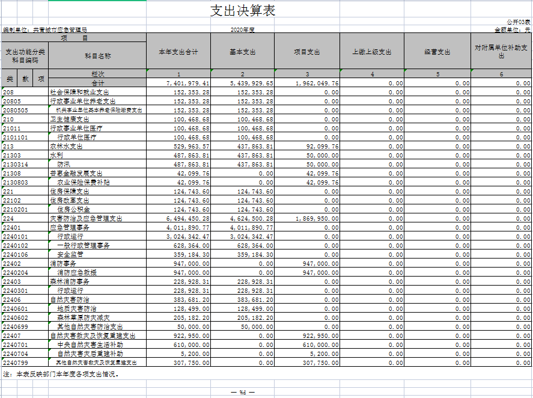The height and width of the screenshot is (398, 533).
Task: Select the 支出功能分类科目编码 header cell
Action: point(25,56)
